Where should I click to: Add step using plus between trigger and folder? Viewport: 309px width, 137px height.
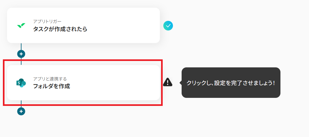coord(21,54)
